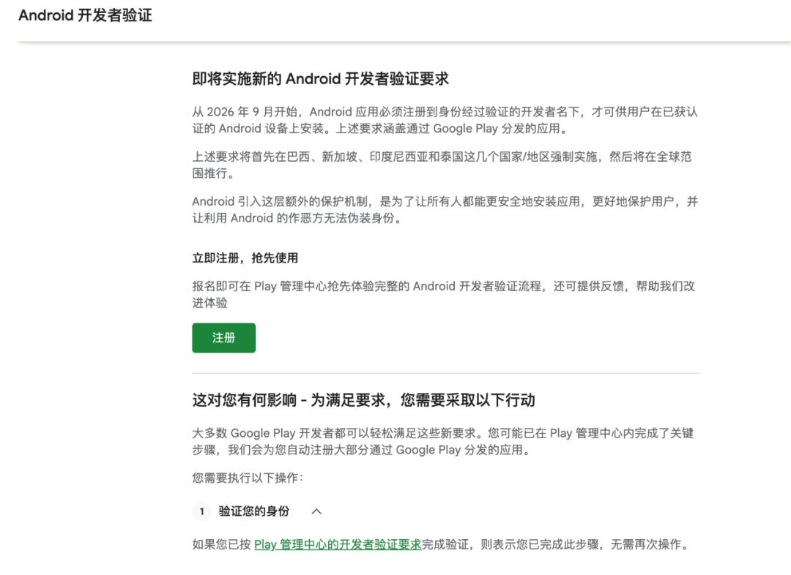Click the step number 1 circle
Image resolution: width=791 pixels, height=575 pixels.
click(x=202, y=511)
